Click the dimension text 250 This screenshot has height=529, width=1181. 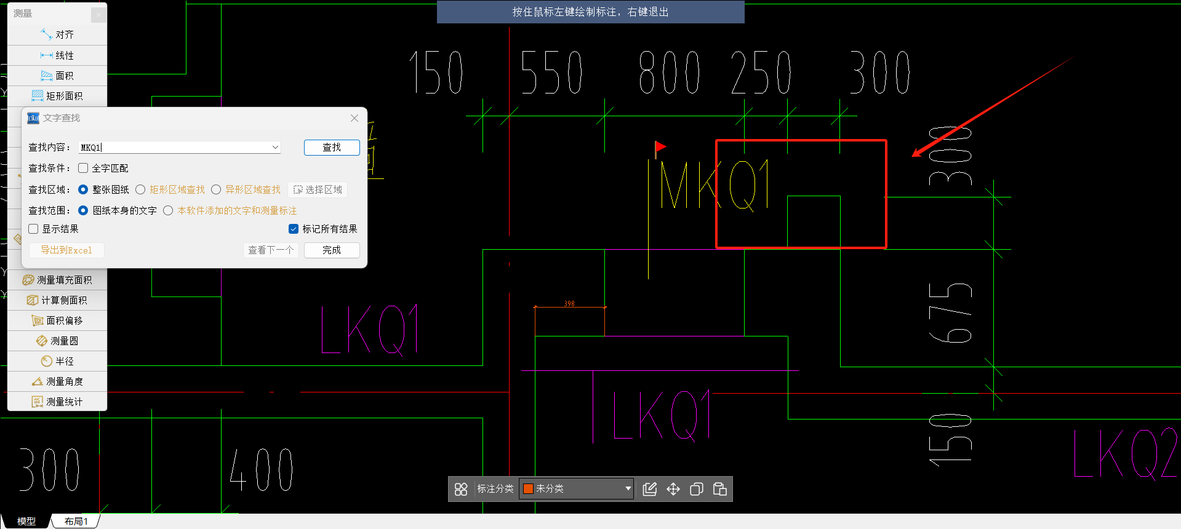pos(761,73)
